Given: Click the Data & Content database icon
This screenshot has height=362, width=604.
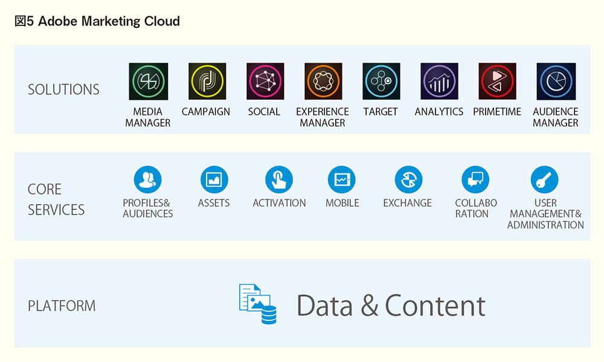Looking at the screenshot, I should point(258,304).
